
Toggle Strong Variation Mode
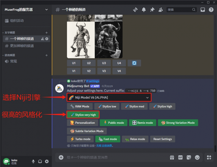[178, 123]
